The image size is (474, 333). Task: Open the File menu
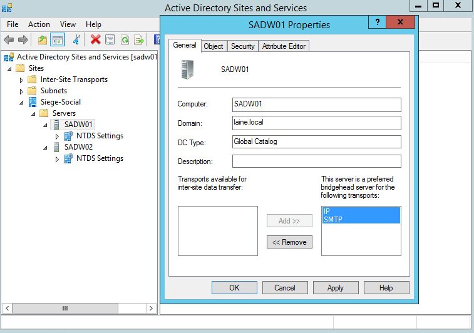click(13, 24)
